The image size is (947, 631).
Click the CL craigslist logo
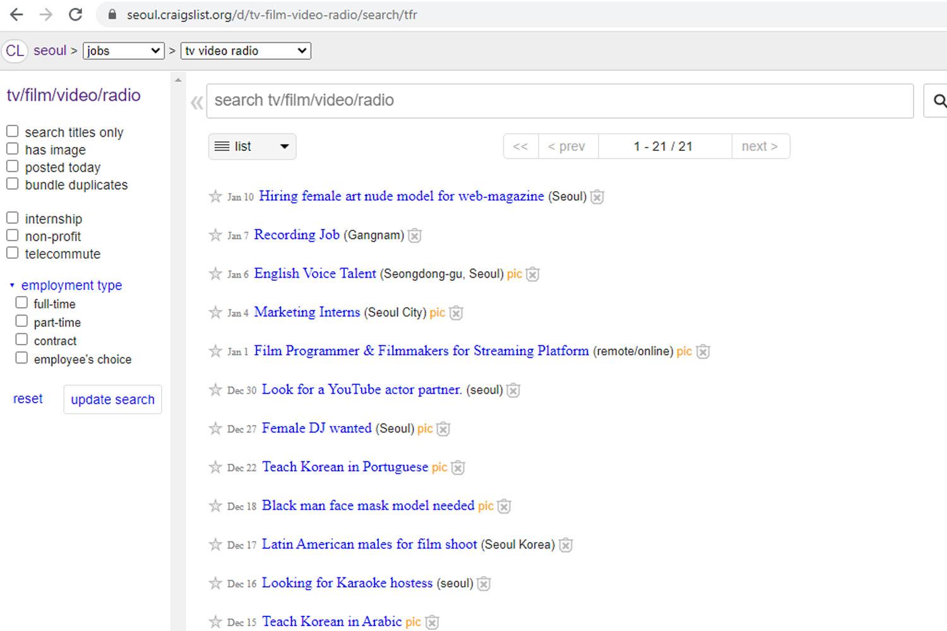(15, 51)
